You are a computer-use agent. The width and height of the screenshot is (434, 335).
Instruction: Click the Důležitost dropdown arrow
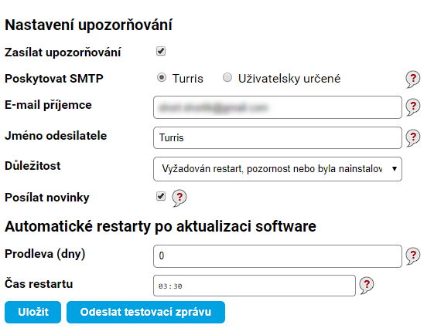[x=395, y=169]
